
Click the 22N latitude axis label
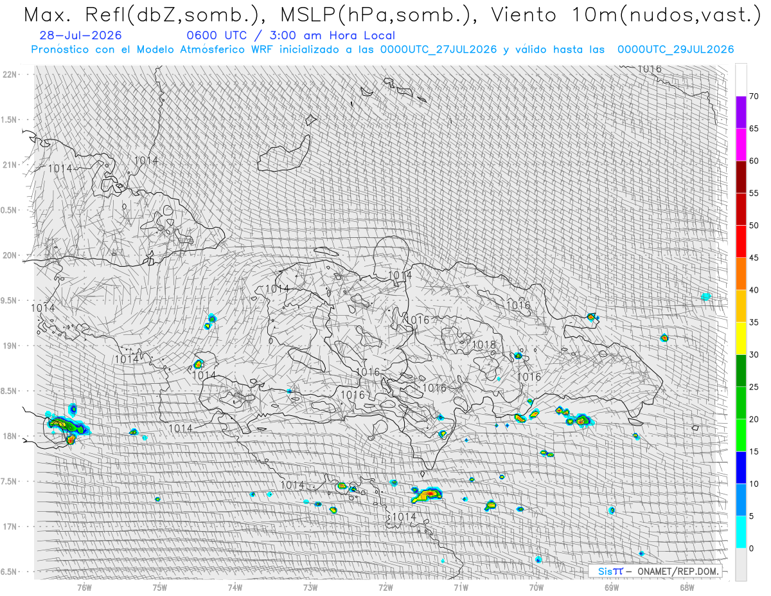click(x=10, y=75)
